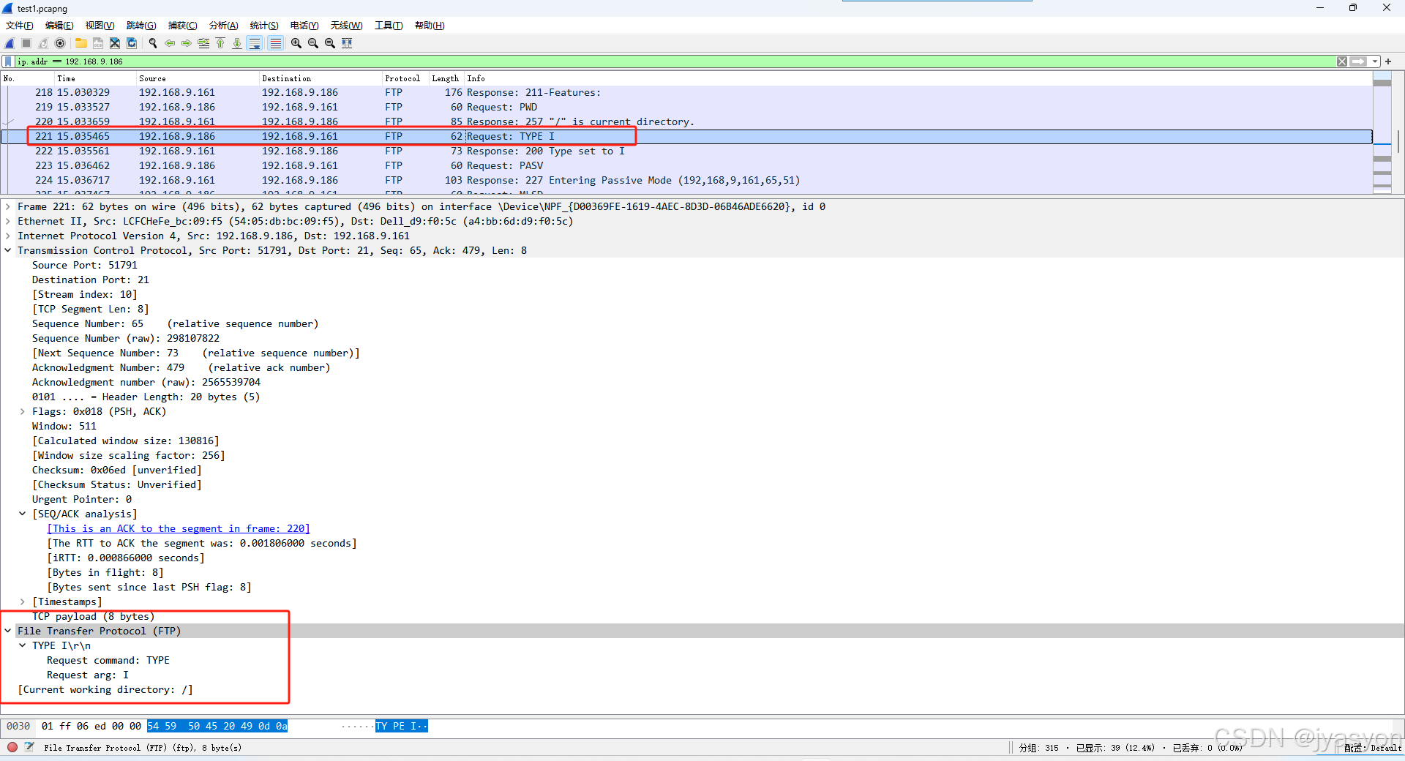Open the filter bookmark dropdown
1405x761 pixels.
7,61
